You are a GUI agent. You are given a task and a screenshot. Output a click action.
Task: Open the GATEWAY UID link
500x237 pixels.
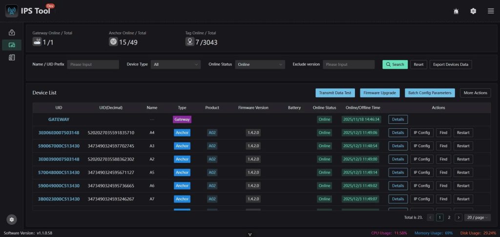tap(59, 119)
